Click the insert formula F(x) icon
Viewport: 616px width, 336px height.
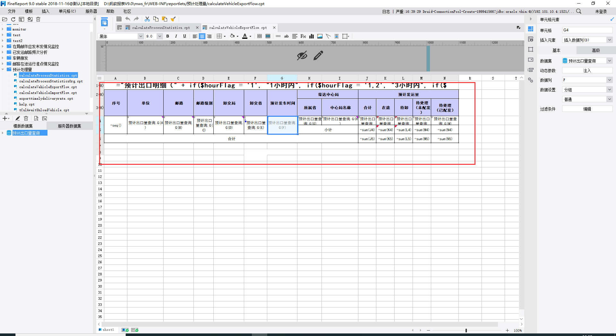click(x=303, y=36)
